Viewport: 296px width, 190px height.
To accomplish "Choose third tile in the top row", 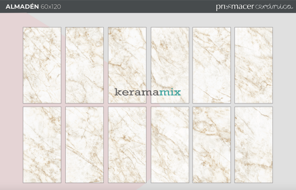I will pos(127,65).
